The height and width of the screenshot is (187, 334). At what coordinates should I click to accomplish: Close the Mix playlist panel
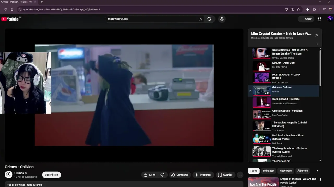[x=317, y=35]
